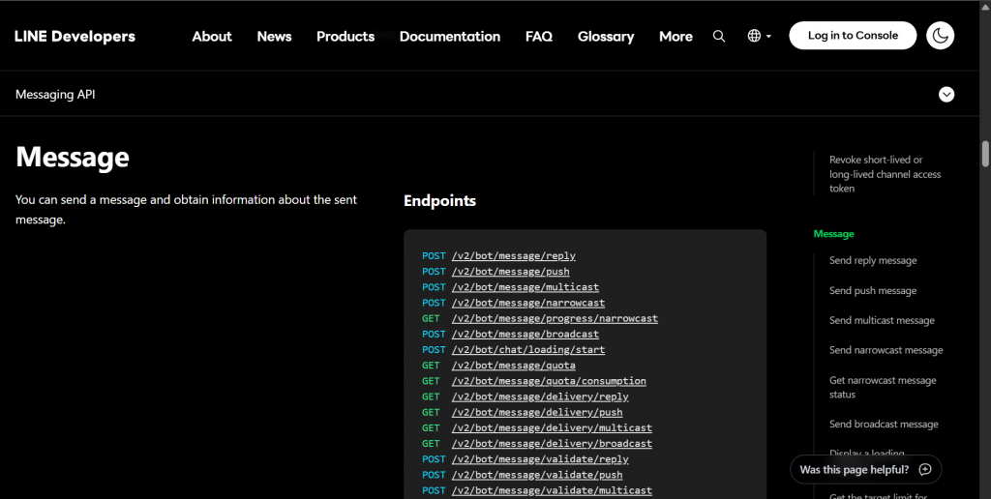Screen dimensions: 991x499
Task: Open /v2/bot/message/narrowcast endpoint link
Action: [x=528, y=303]
